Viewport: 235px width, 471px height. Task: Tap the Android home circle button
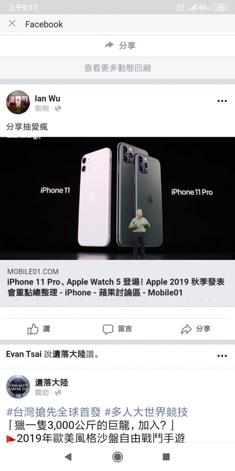click(x=117, y=457)
